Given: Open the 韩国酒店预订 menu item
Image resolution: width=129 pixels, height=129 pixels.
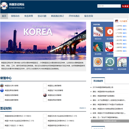Looking at the screenshot, I should coord(58,16).
